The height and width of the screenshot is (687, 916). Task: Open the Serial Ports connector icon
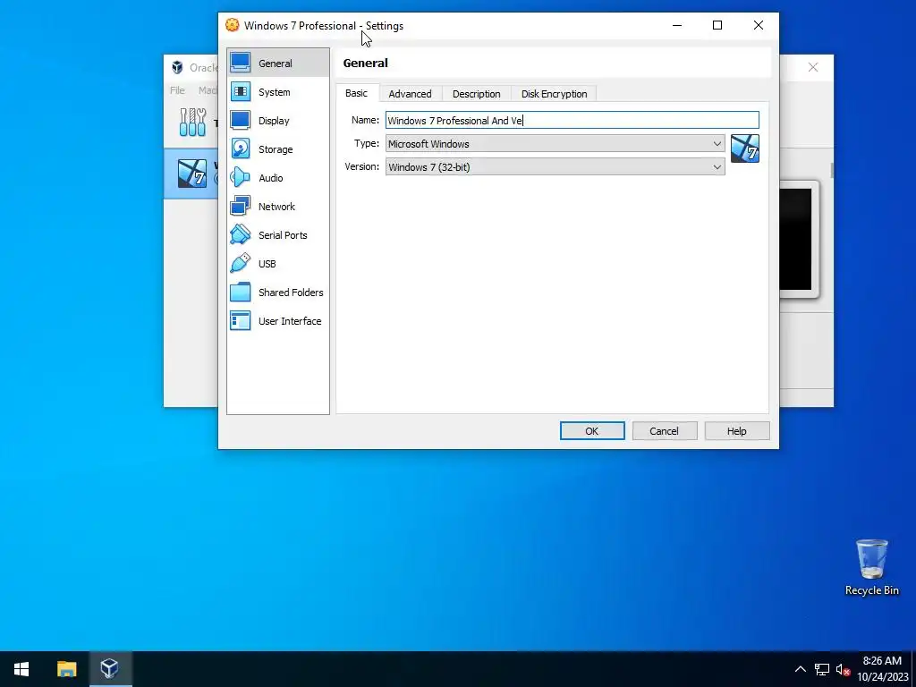[x=240, y=234]
